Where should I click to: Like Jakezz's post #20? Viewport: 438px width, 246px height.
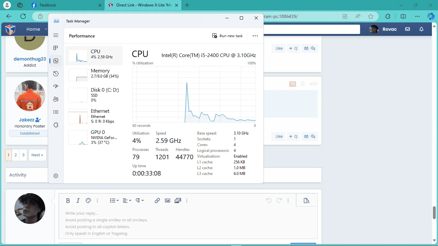click(x=279, y=136)
